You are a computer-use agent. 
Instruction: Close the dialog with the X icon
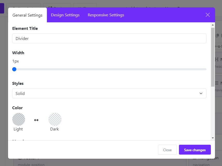click(x=207, y=15)
